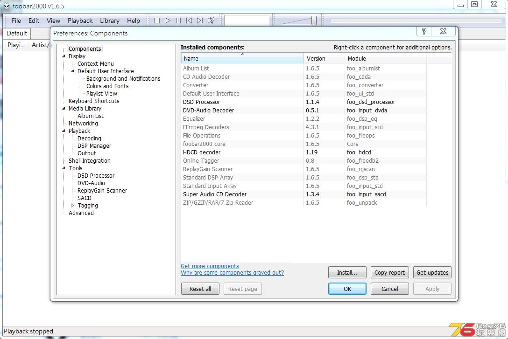This screenshot has width=508, height=339.
Task: Collapse the Playback tree node
Action: (x=64, y=131)
